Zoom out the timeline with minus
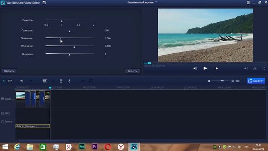The width and height of the screenshot is (268, 151). tap(209, 81)
